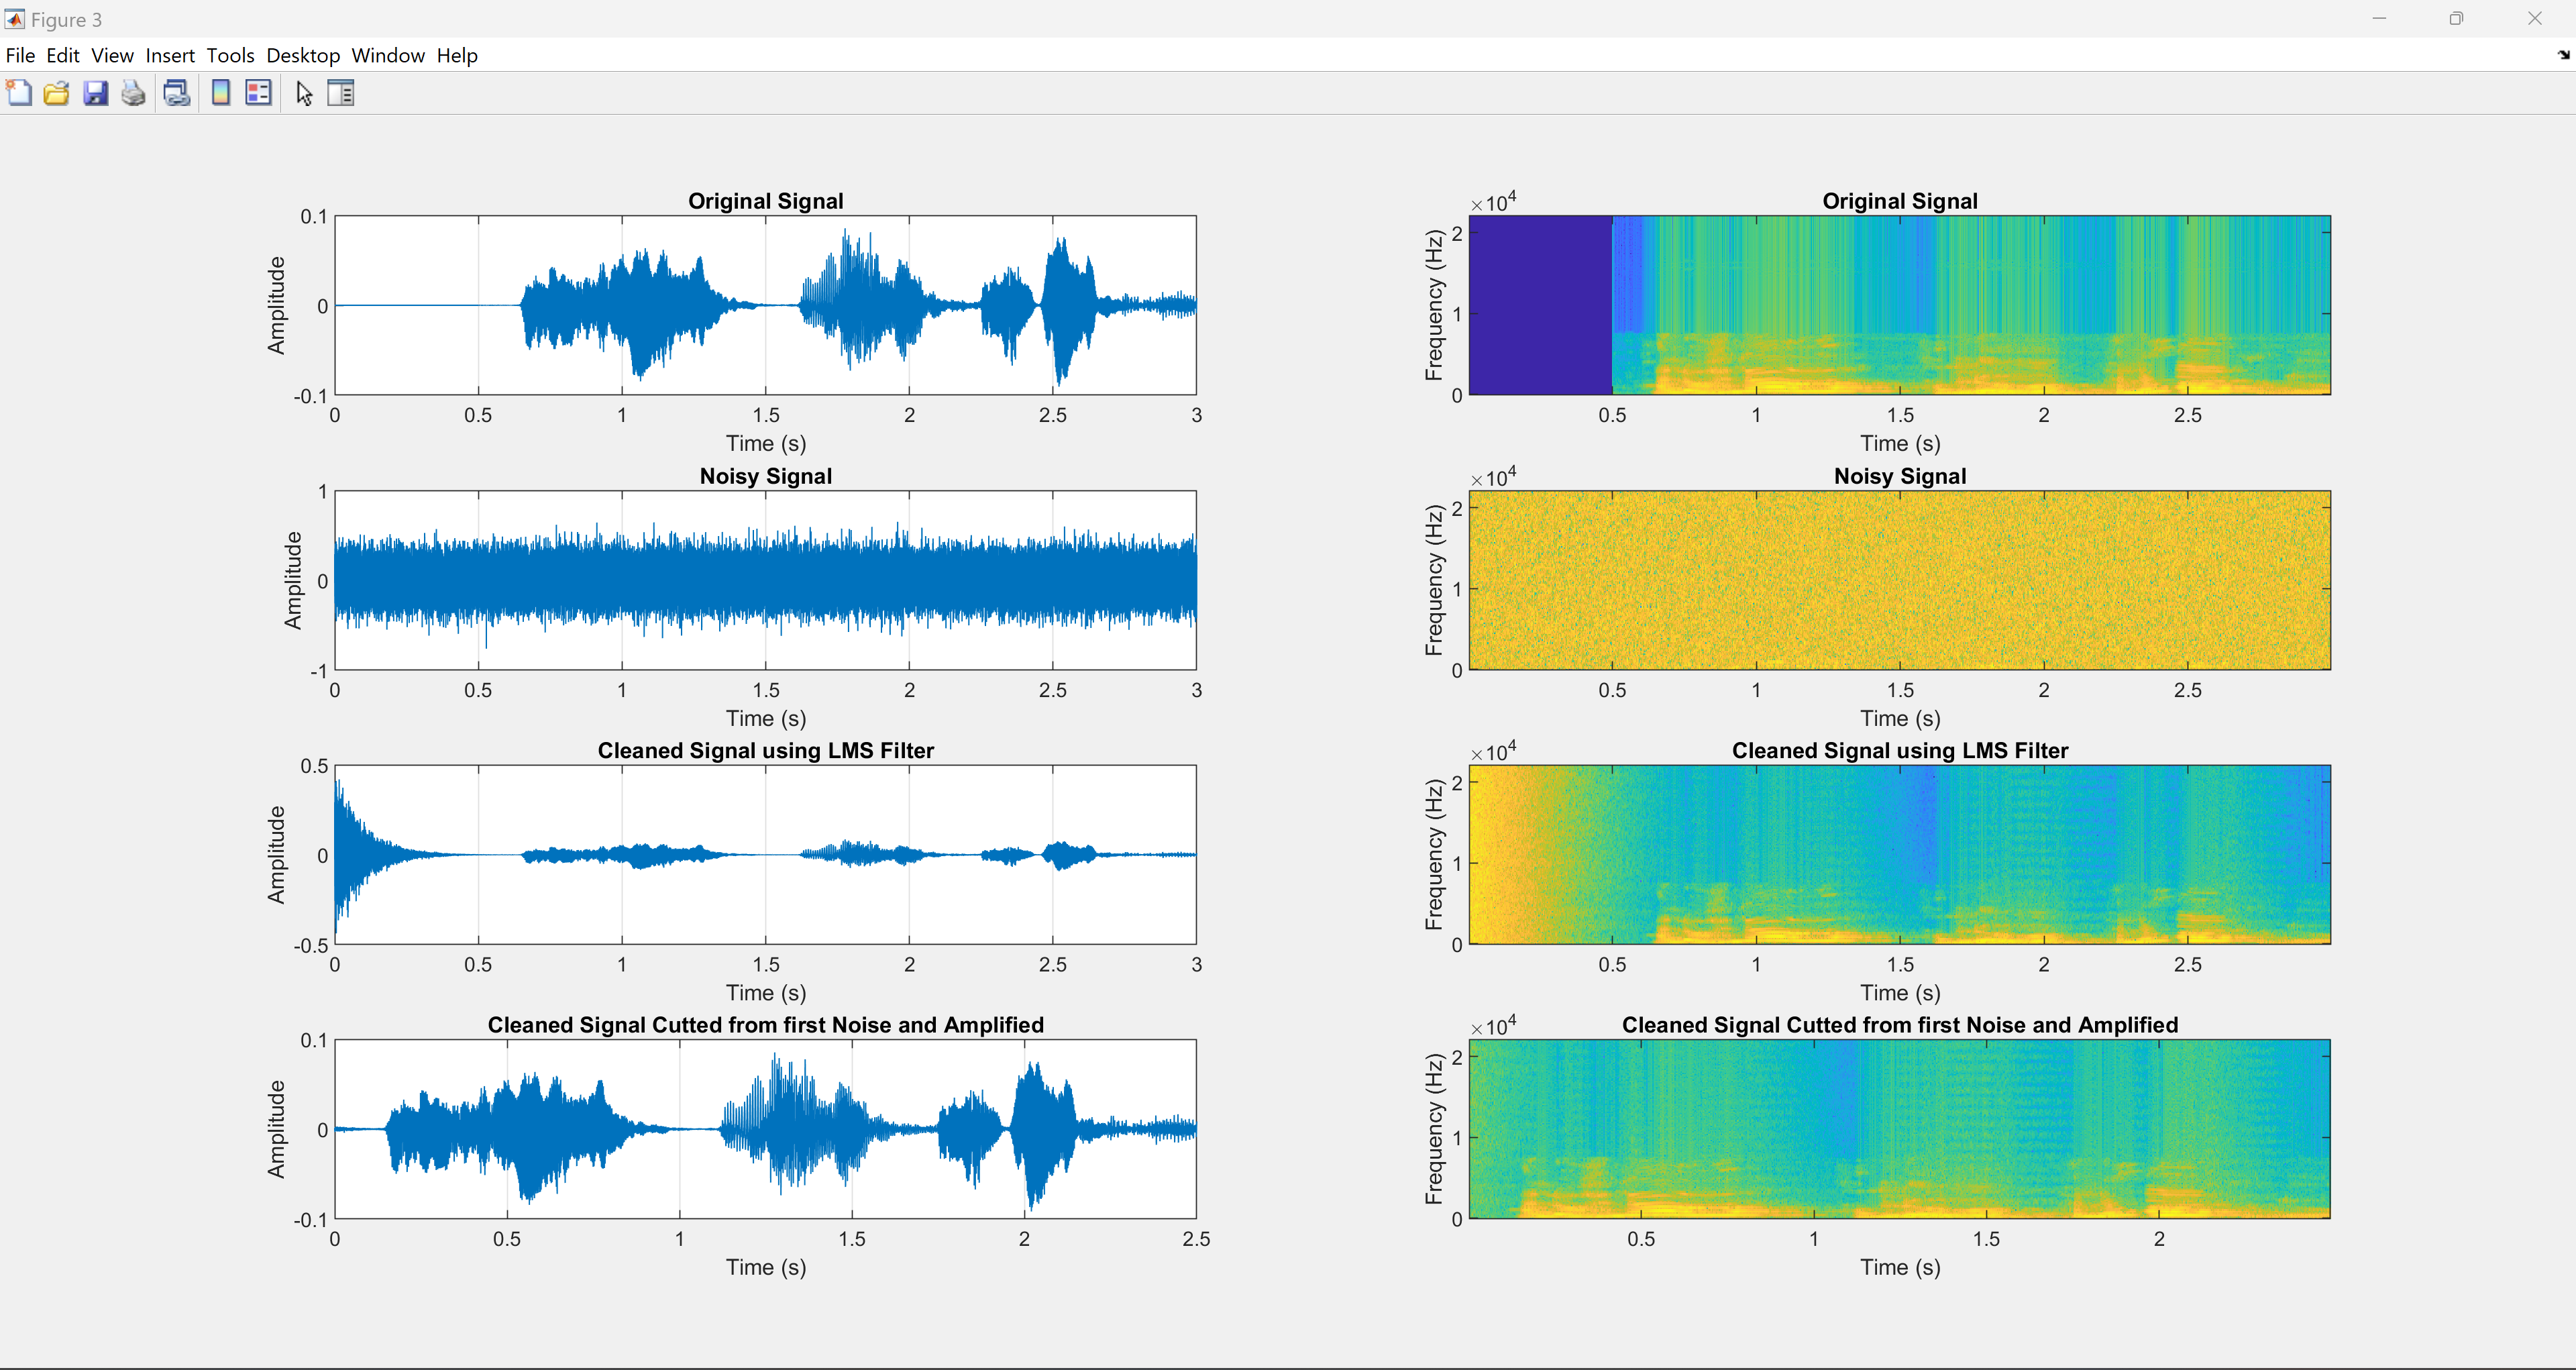This screenshot has height=1370, width=2576.
Task: Select the Original Signal waveform plot
Action: coord(765,305)
